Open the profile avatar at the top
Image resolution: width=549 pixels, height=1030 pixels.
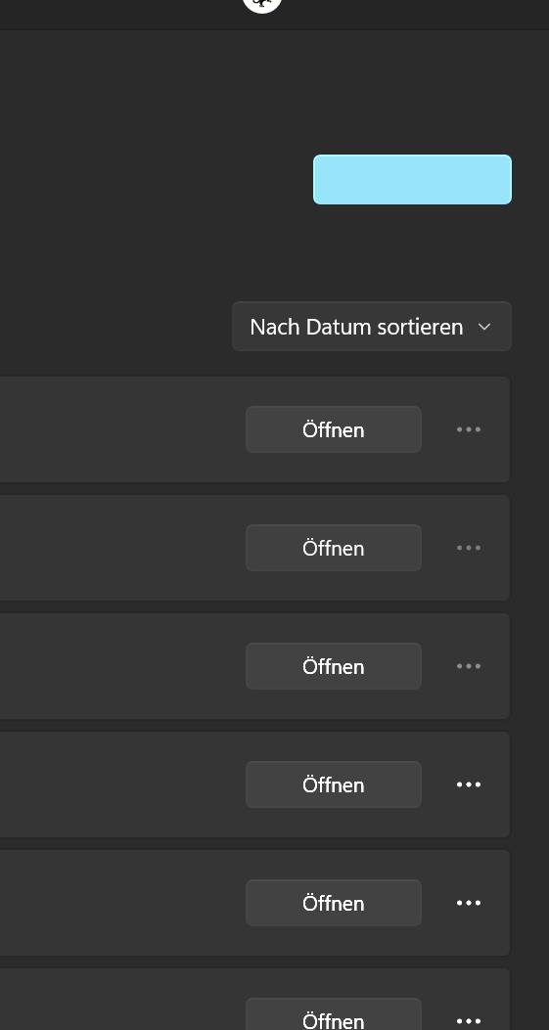[262, 5]
